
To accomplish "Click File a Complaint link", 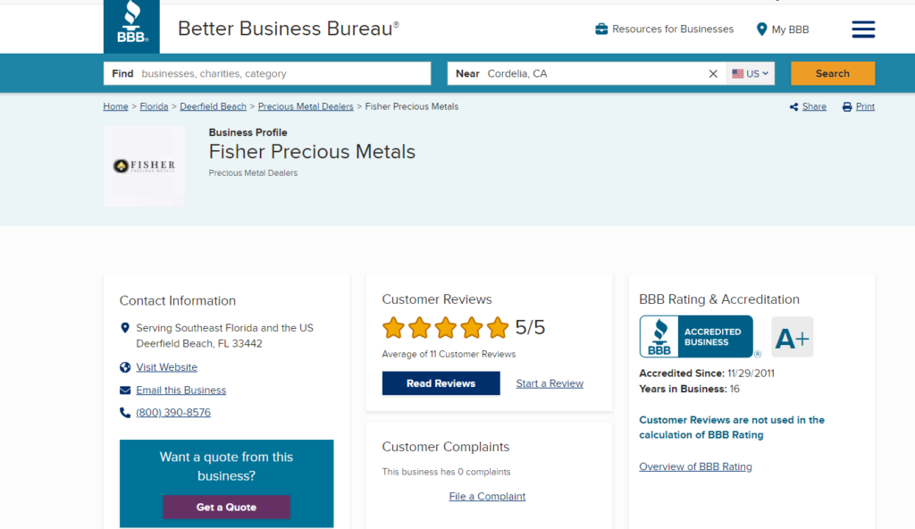I will (x=487, y=496).
